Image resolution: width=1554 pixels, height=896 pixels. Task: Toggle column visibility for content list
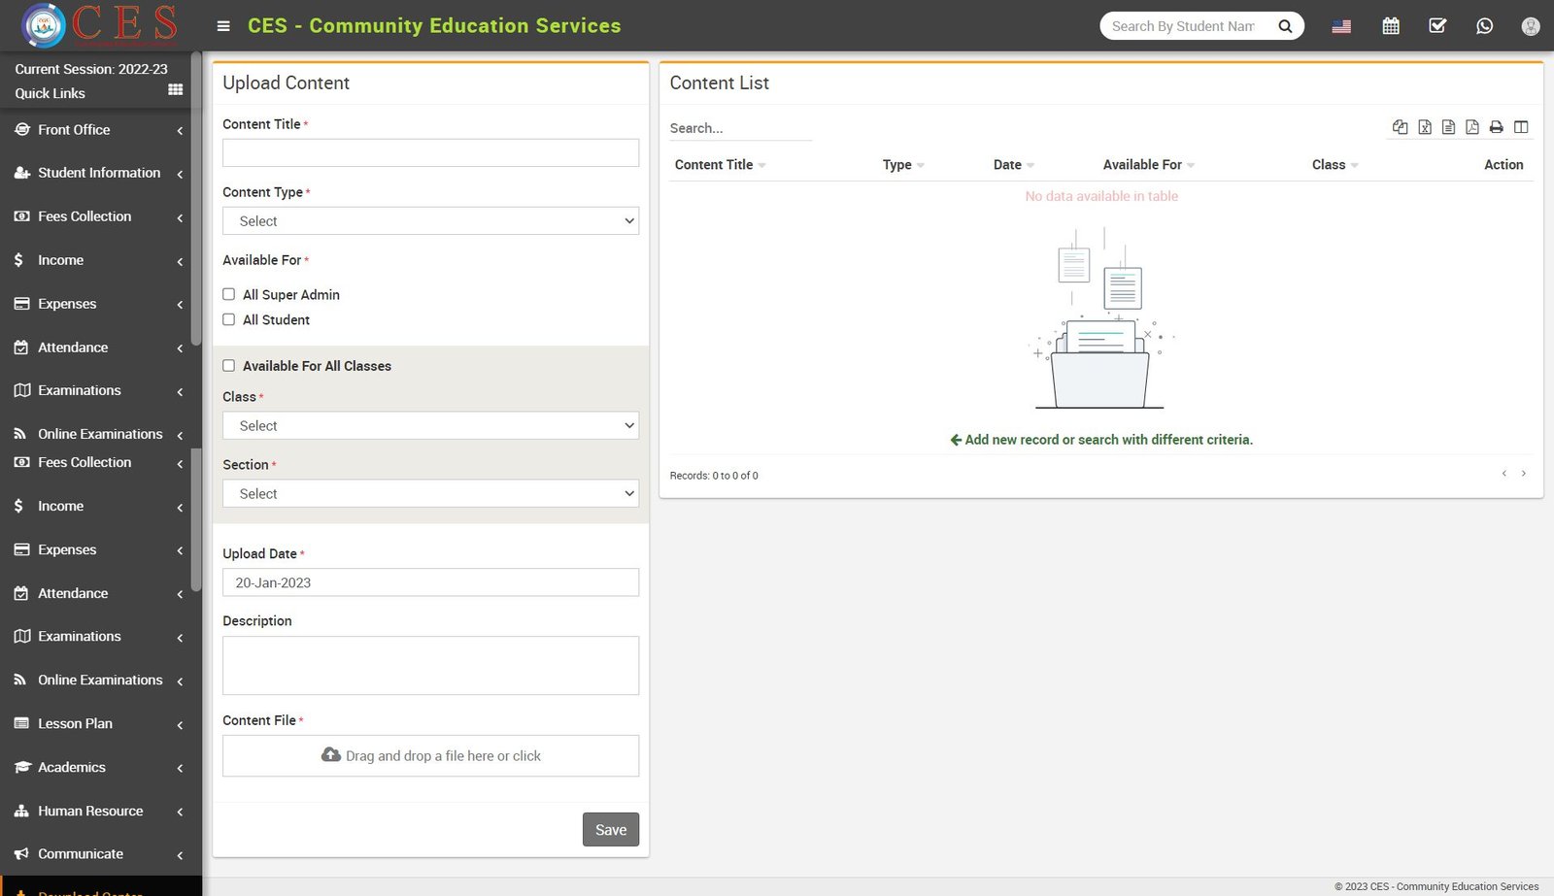click(1521, 127)
